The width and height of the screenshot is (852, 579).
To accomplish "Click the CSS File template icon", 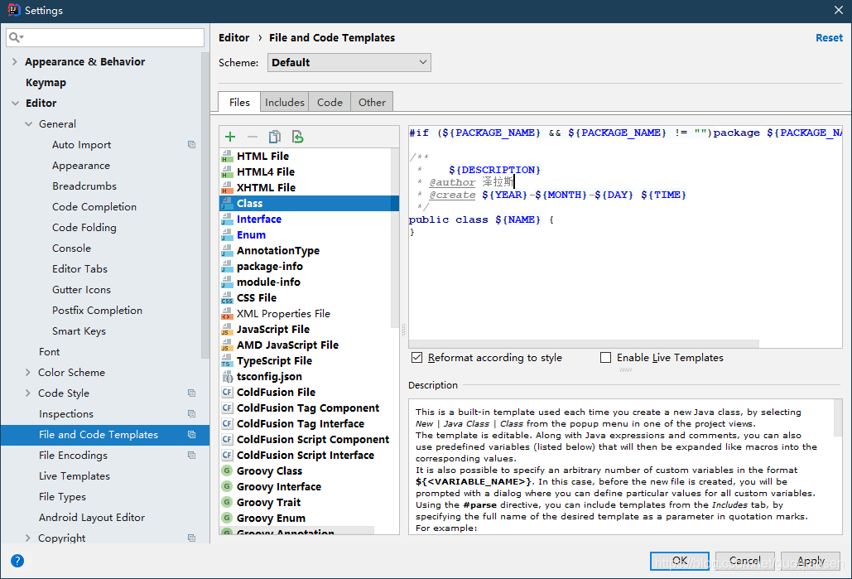I will click(227, 298).
